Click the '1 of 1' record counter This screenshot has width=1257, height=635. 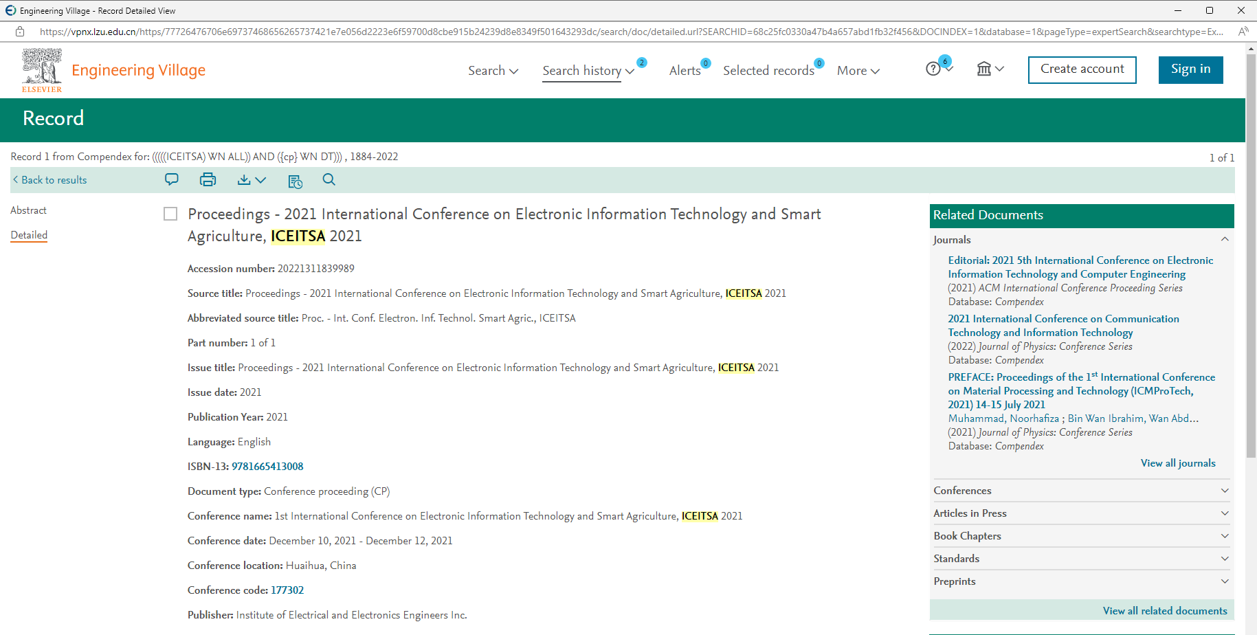[x=1222, y=158]
